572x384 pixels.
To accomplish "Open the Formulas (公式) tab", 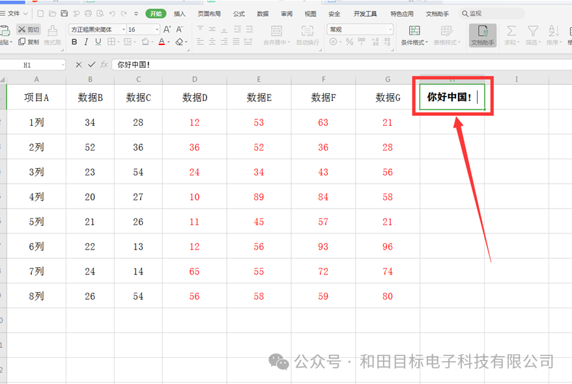I will pyautogui.click(x=239, y=14).
